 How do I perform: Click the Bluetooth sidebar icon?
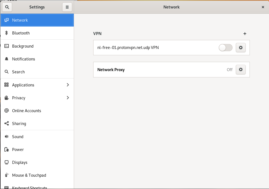[x=7, y=33]
